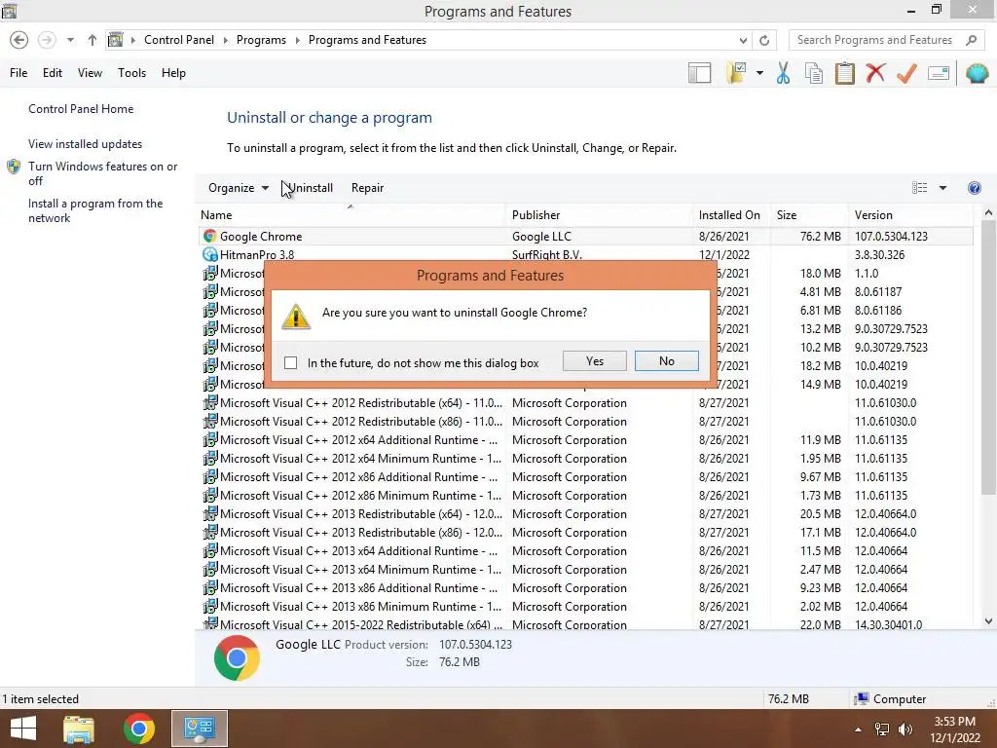Click the orange checkmark toolbar icon
This screenshot has height=748, width=997.
[906, 73]
